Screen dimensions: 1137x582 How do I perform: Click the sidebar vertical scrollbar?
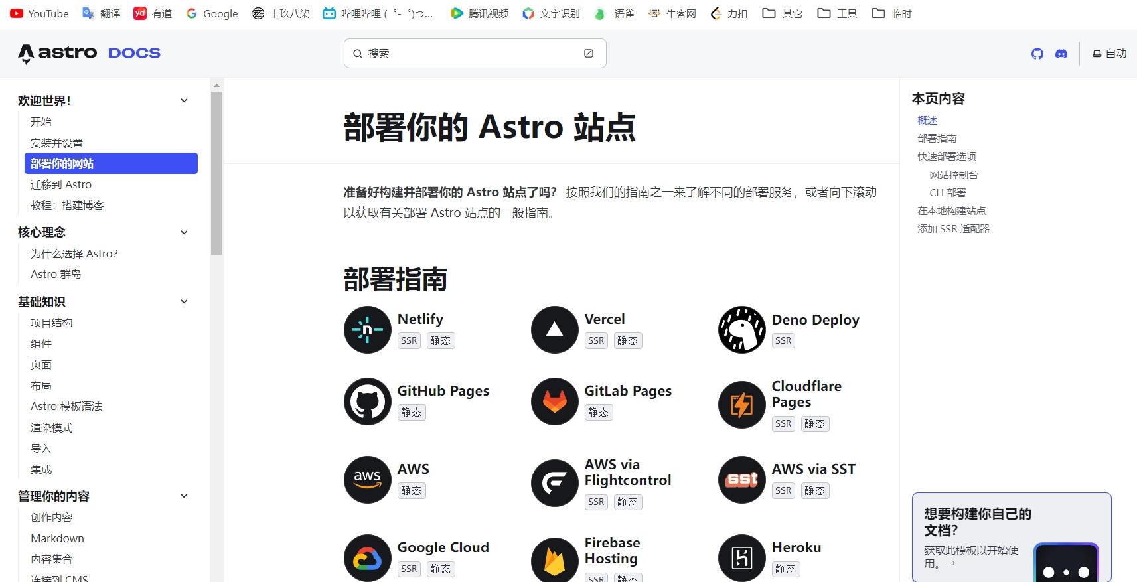pyautogui.click(x=216, y=174)
